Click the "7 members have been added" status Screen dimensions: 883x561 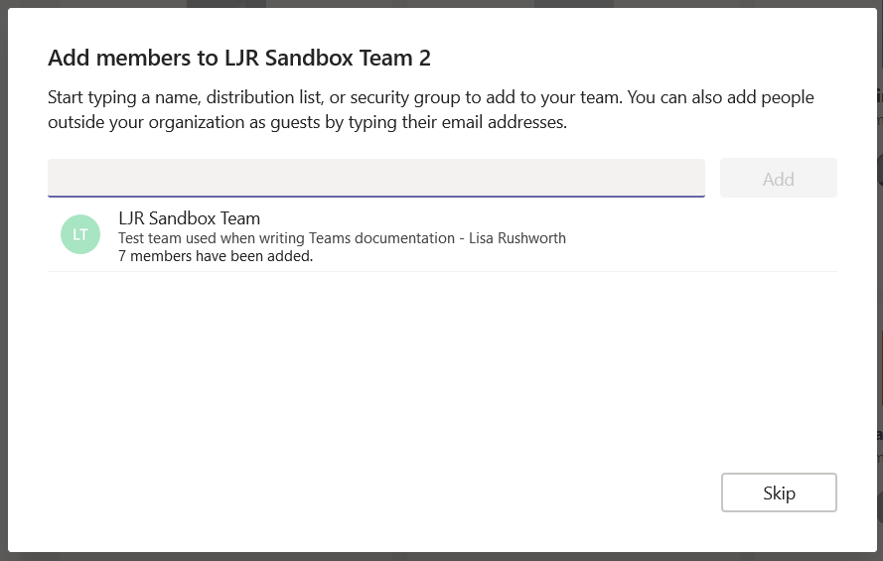[216, 256]
